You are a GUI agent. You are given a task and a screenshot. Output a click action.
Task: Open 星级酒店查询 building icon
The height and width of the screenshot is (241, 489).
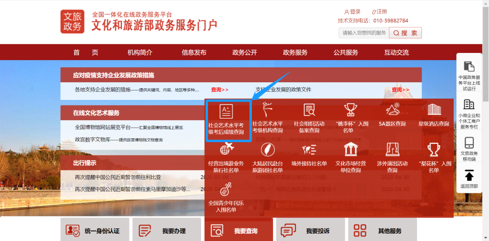tap(434, 109)
